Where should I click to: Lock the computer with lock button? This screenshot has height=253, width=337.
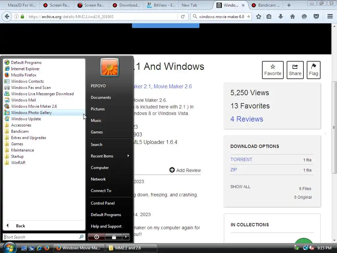click(114, 237)
